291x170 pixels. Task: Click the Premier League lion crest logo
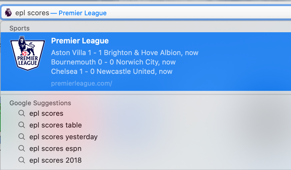(28, 53)
